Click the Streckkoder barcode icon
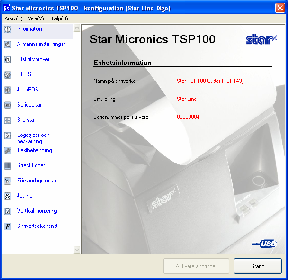 click(x=8, y=166)
